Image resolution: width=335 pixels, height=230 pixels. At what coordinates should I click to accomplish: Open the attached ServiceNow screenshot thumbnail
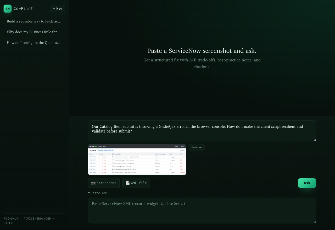click(x=137, y=159)
